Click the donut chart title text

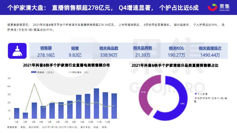click(x=175, y=65)
